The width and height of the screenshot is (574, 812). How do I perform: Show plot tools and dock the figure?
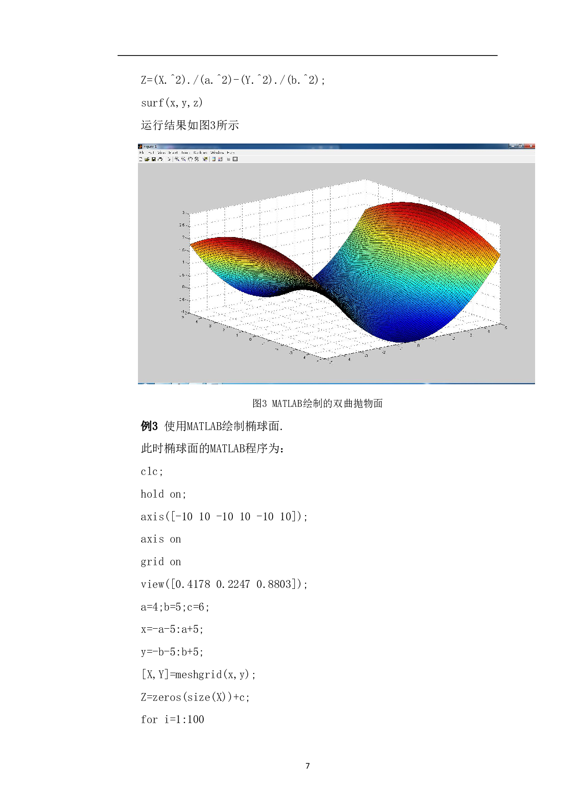pyautogui.click(x=235, y=159)
